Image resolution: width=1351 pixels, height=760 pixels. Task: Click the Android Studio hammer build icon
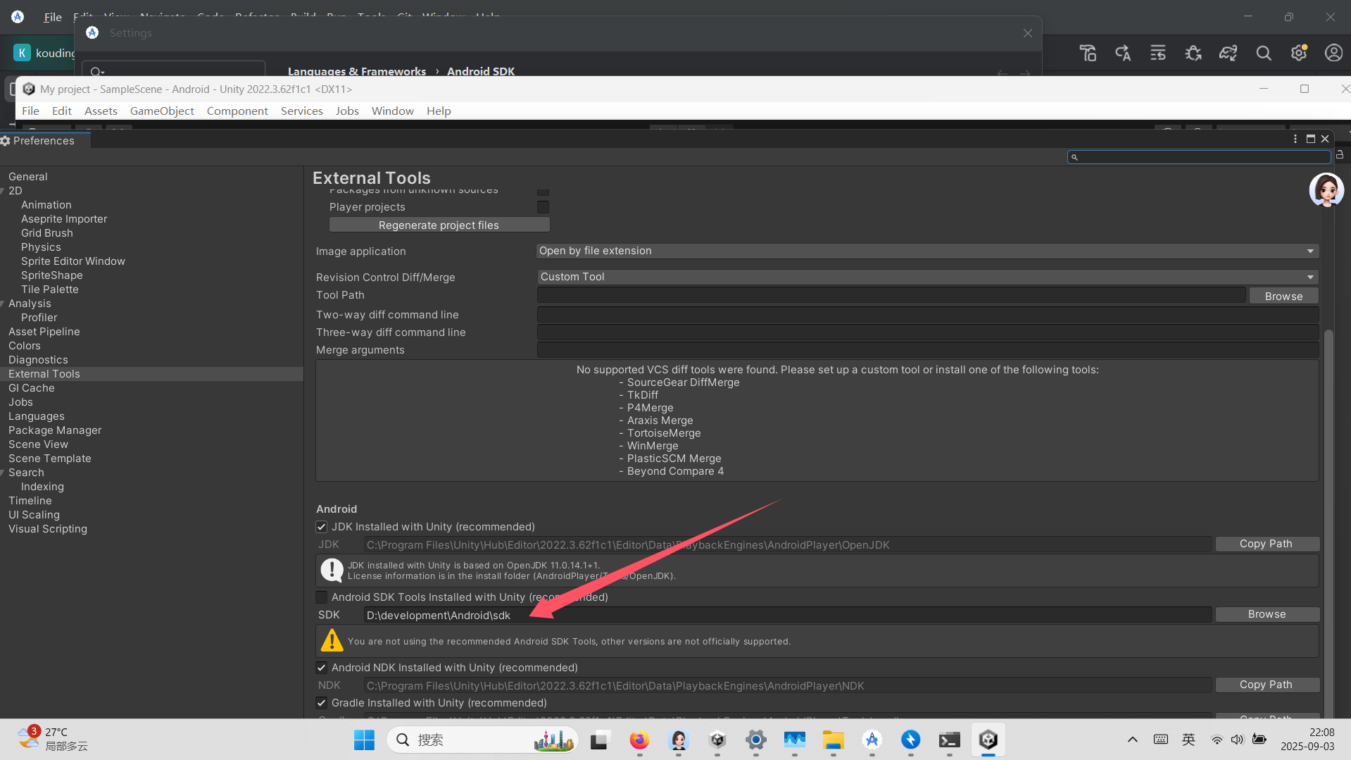(1088, 53)
